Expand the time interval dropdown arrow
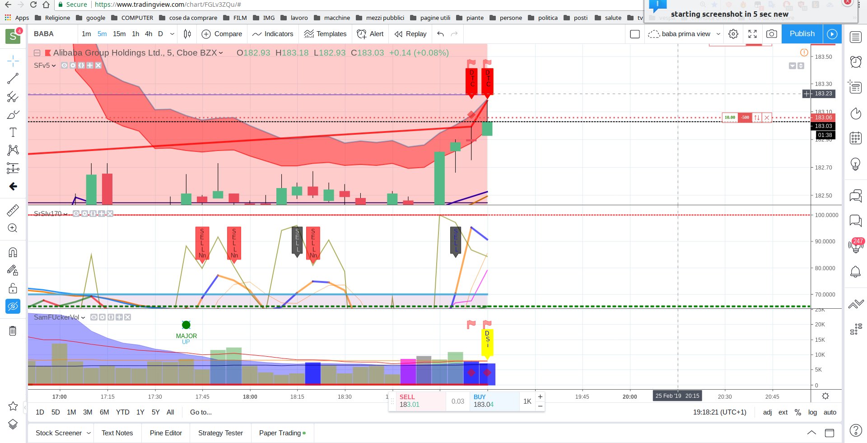This screenshot has height=443, width=867. [172, 34]
